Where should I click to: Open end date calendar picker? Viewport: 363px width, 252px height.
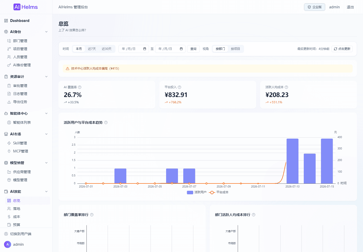[x=181, y=49]
